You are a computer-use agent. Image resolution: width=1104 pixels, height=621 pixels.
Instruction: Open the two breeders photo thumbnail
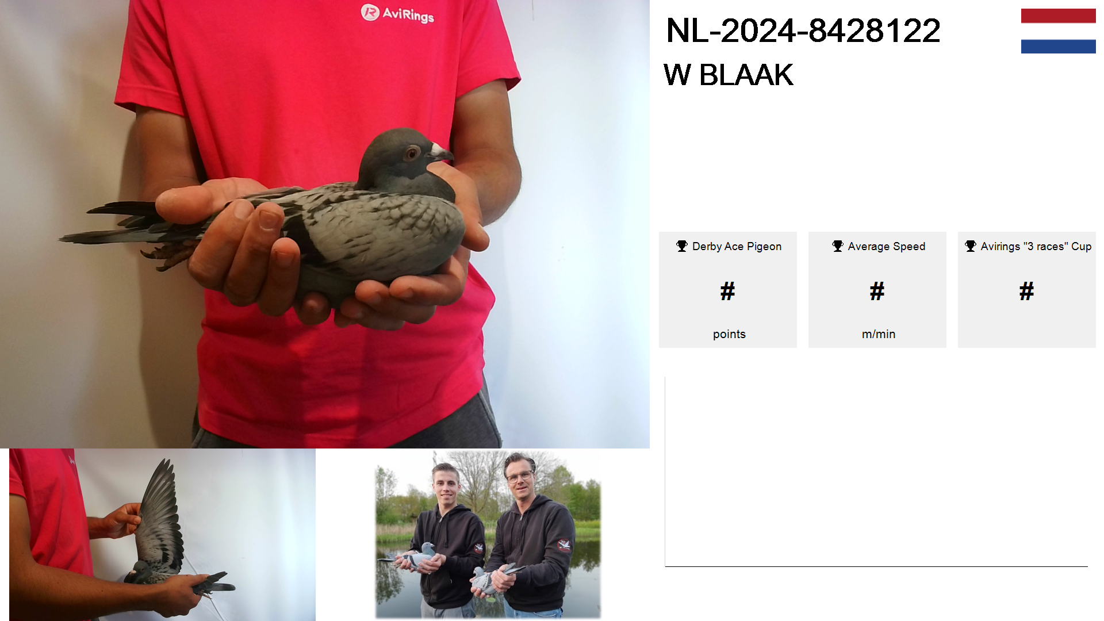pos(488,535)
